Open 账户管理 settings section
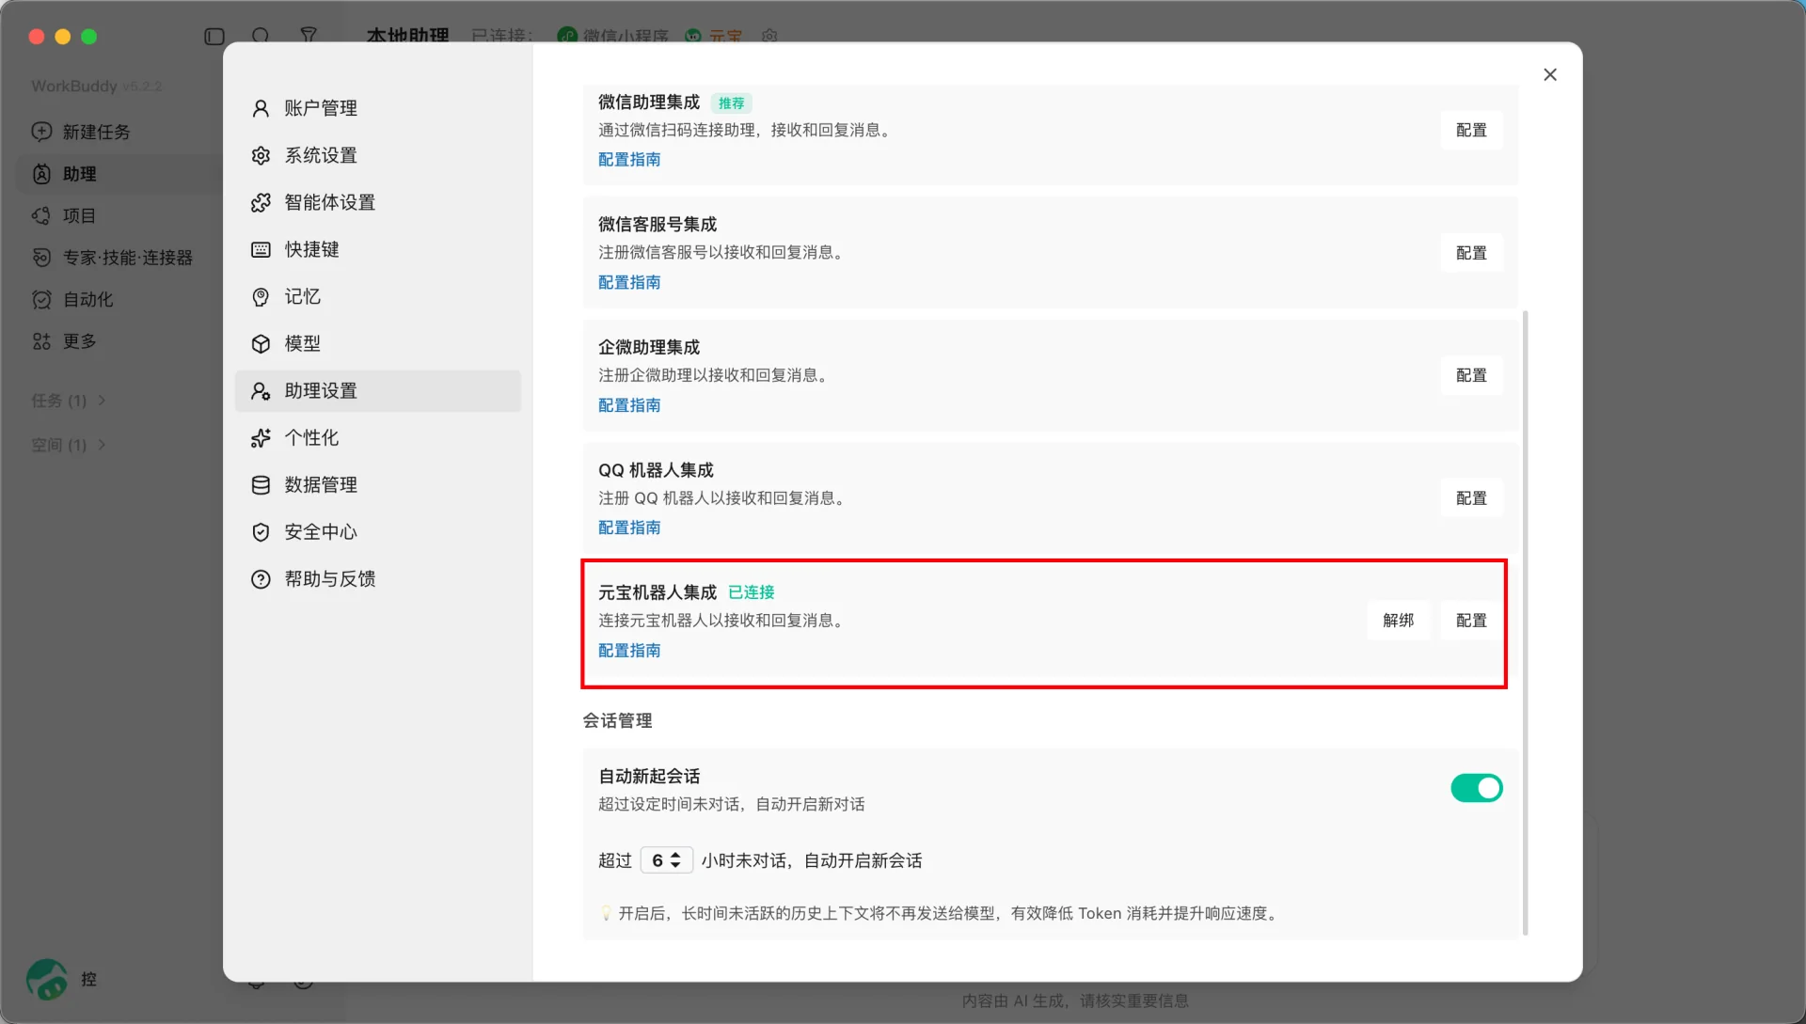The image size is (1806, 1024). [377, 108]
